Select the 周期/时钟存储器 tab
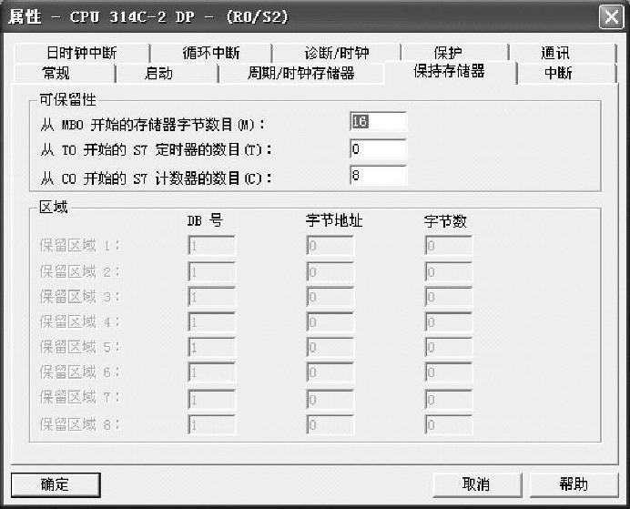The width and height of the screenshot is (630, 509). 301,73
